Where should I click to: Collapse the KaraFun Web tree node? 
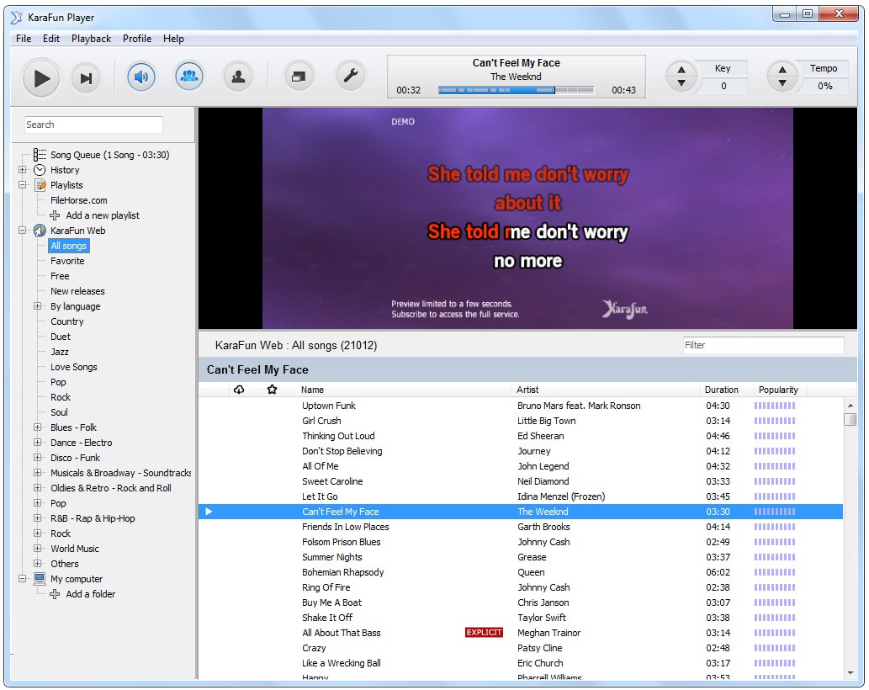(23, 231)
